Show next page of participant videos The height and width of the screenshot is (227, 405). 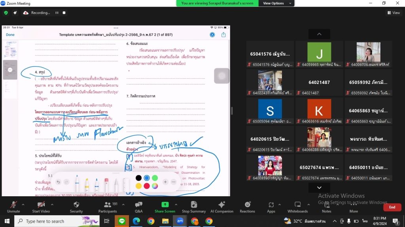pyautogui.click(x=319, y=188)
